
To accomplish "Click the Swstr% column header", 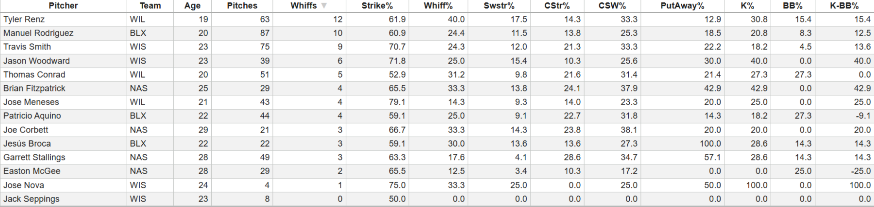I will coord(499,6).
